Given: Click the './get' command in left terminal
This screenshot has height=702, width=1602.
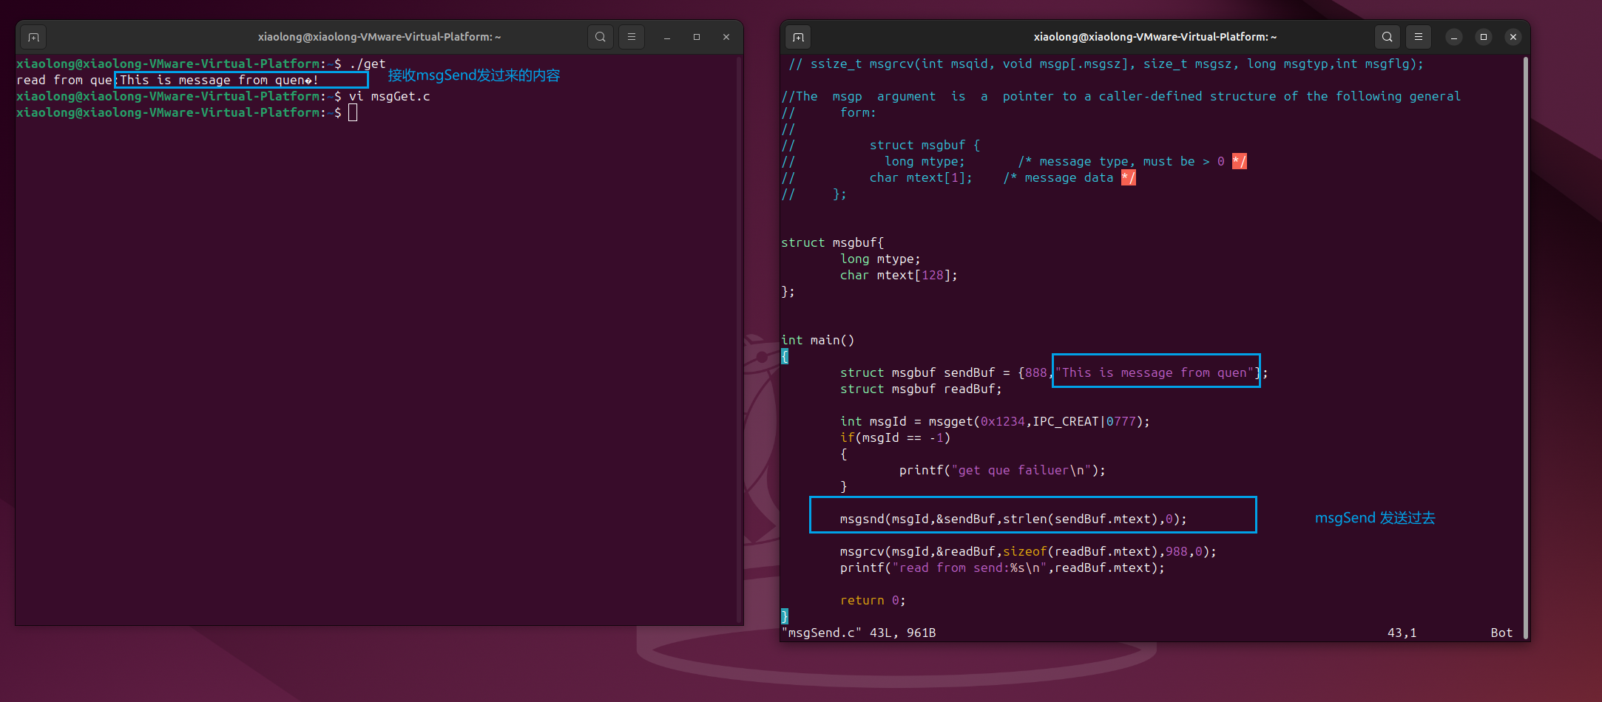Looking at the screenshot, I should point(367,64).
